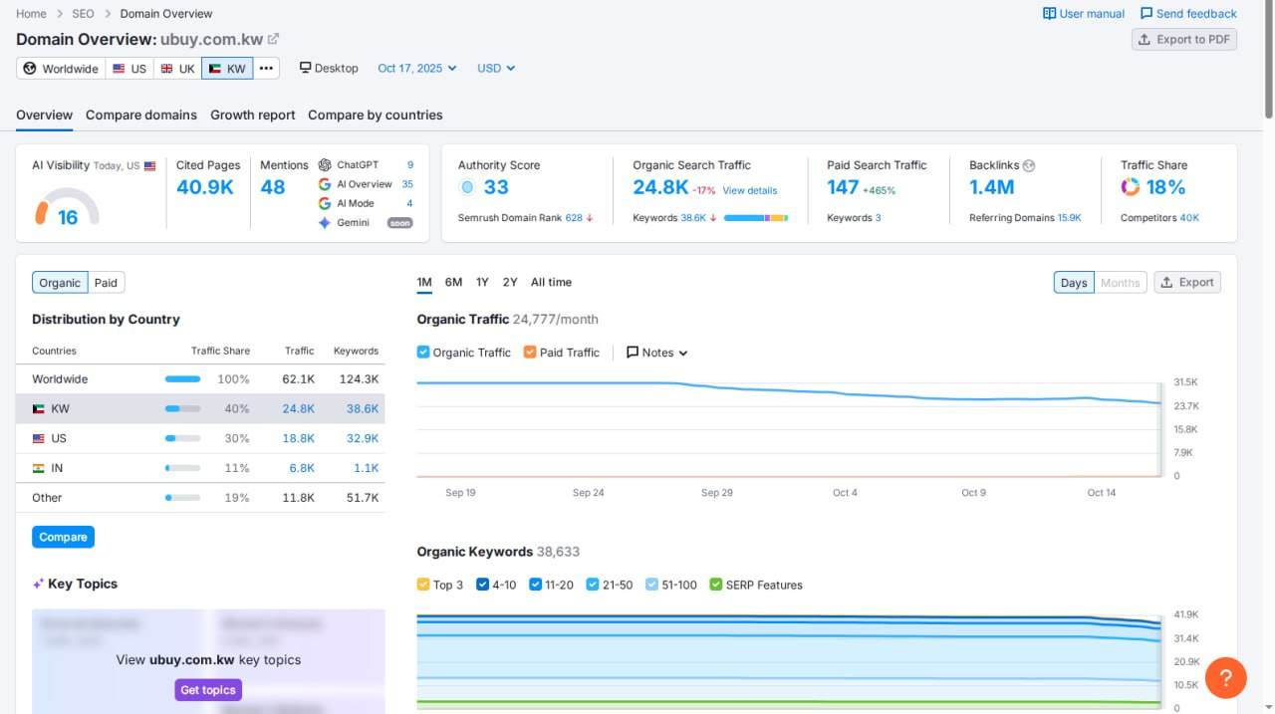Image resolution: width=1275 pixels, height=714 pixels.
Task: Open the Oct 17, 2025 date dropdown
Action: tap(417, 69)
